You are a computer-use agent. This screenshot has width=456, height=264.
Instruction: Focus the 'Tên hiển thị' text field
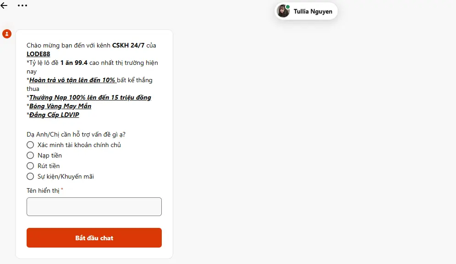pyautogui.click(x=94, y=206)
